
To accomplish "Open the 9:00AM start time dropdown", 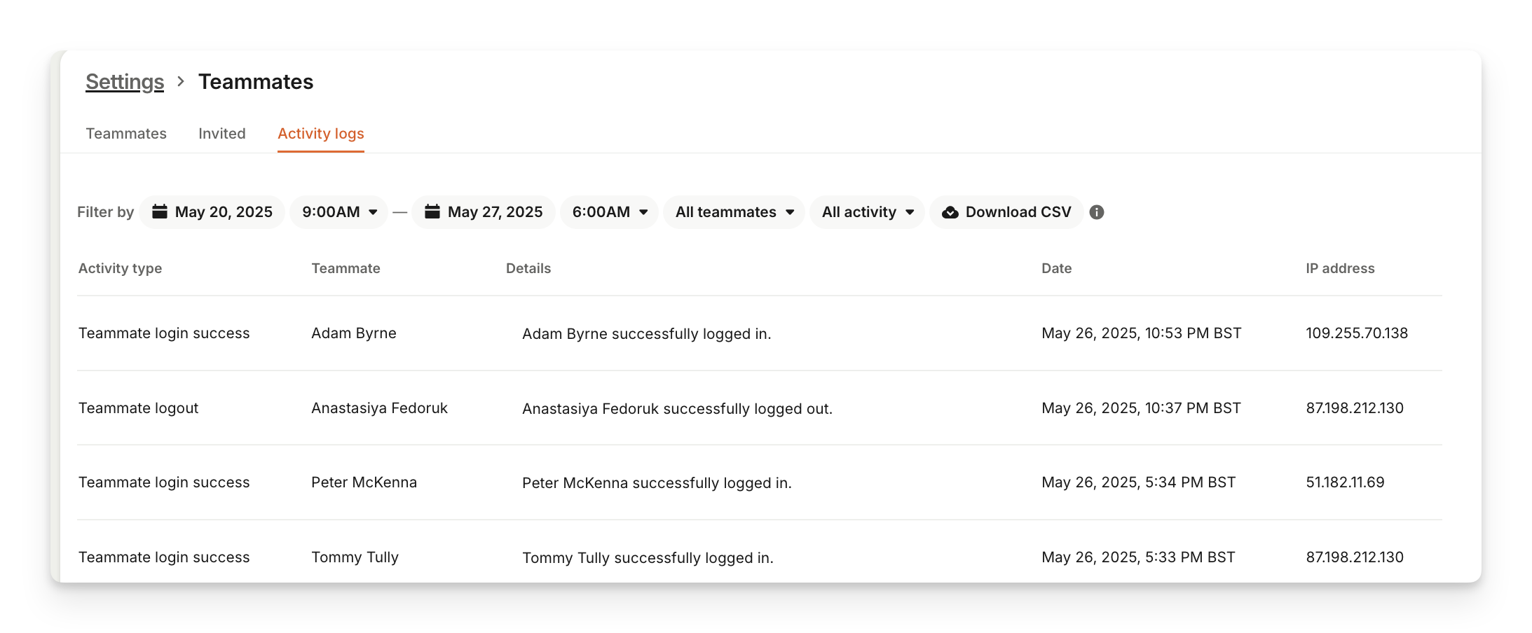I will (339, 212).
